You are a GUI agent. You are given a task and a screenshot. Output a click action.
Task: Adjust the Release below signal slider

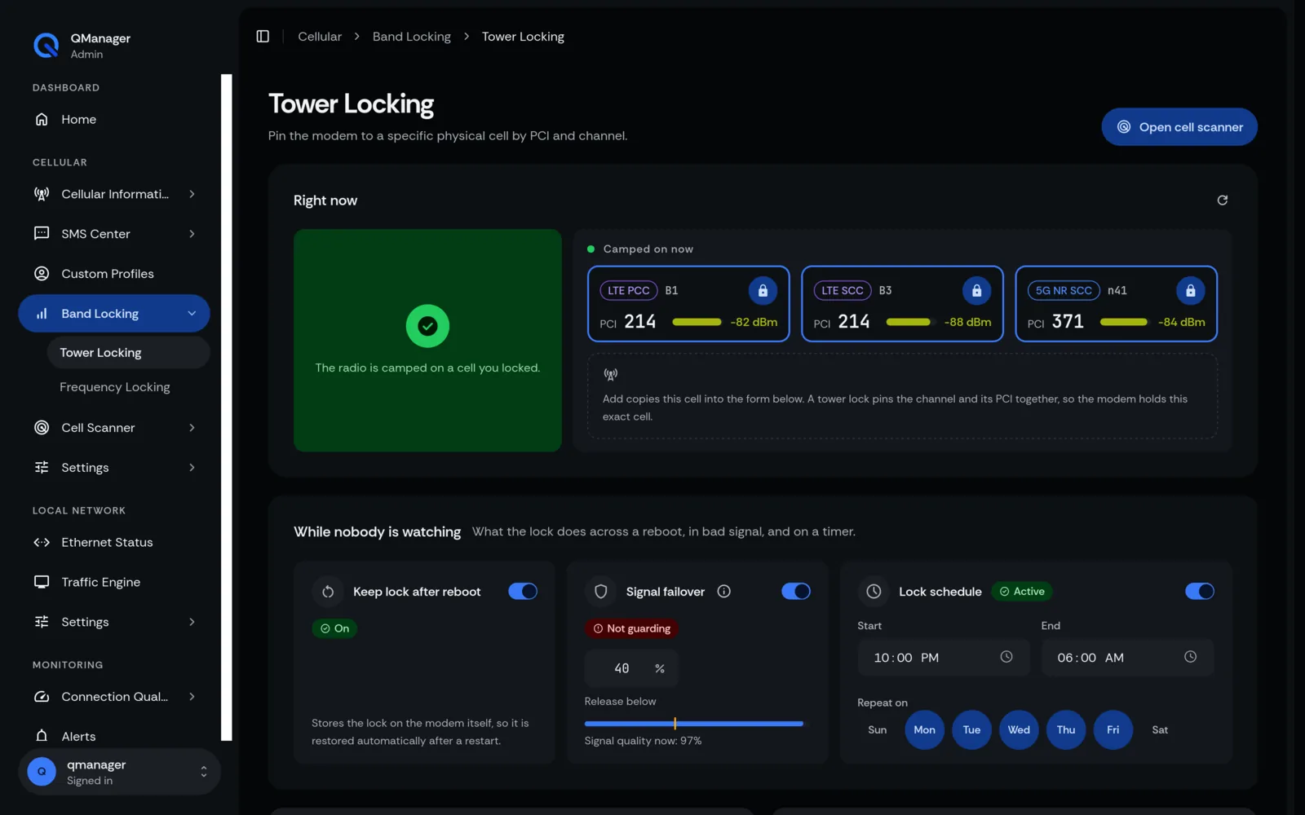coord(694,724)
